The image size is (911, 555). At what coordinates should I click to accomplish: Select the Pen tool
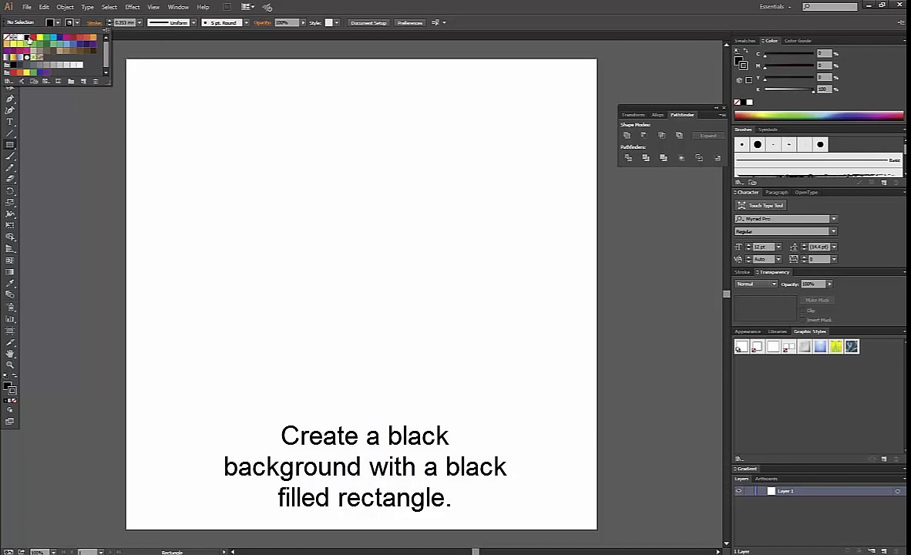(x=10, y=99)
